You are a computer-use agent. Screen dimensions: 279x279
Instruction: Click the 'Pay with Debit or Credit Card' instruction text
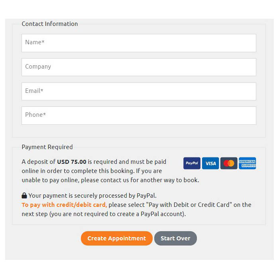click(189, 205)
